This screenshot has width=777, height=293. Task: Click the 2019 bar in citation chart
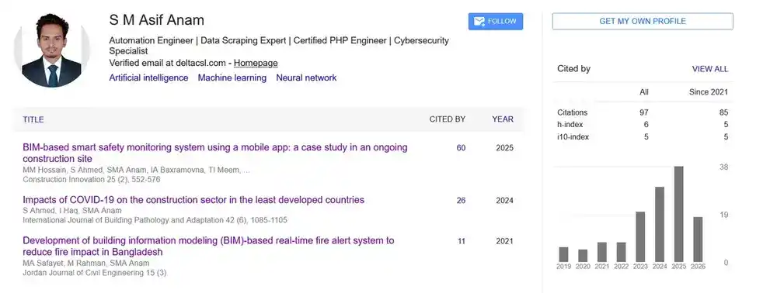[x=563, y=254]
